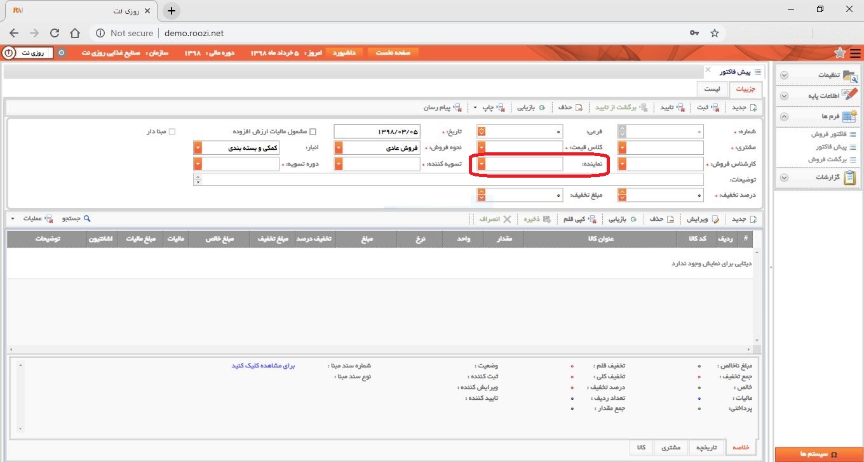Click the New (جدید) button in items toolbar
The width and height of the screenshot is (864, 462).
pos(744,219)
